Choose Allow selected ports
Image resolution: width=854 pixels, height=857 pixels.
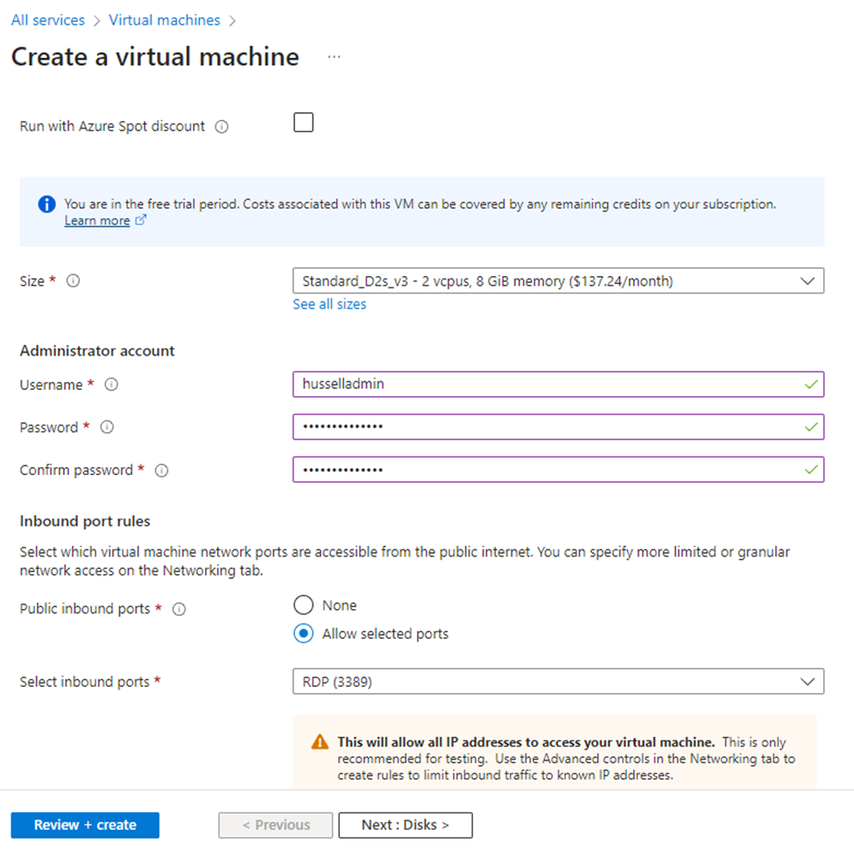pyautogui.click(x=303, y=634)
